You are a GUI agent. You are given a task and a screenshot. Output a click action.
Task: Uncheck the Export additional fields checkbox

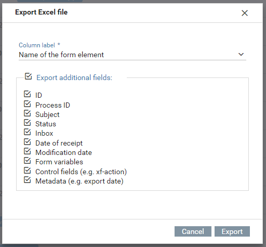[x=28, y=76]
